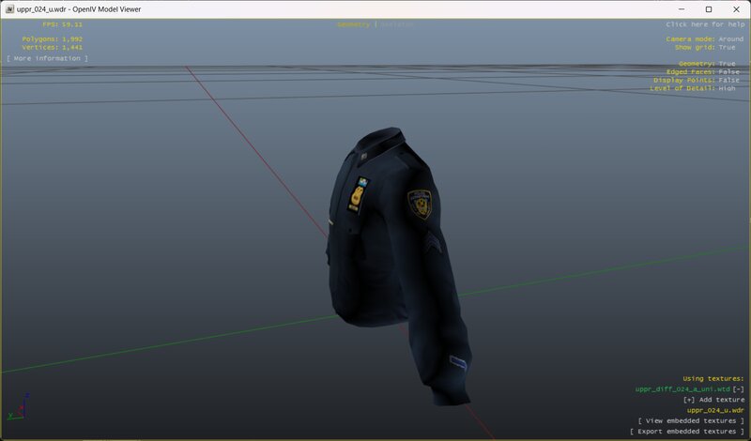The height and width of the screenshot is (441, 751).
Task: Toggle Display Points option
Action: point(697,80)
